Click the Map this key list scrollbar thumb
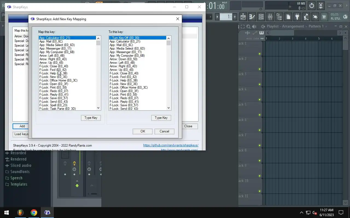This screenshot has height=218, width=350. click(98, 43)
